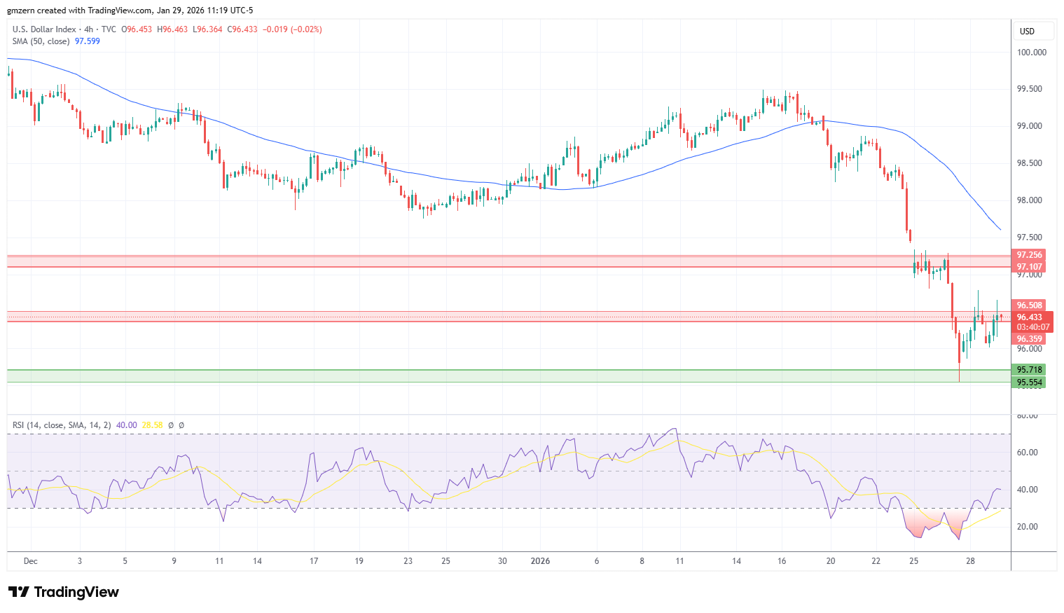Click the close value C96.433 in the legend
This screenshot has height=613, width=1064.
tap(242, 29)
